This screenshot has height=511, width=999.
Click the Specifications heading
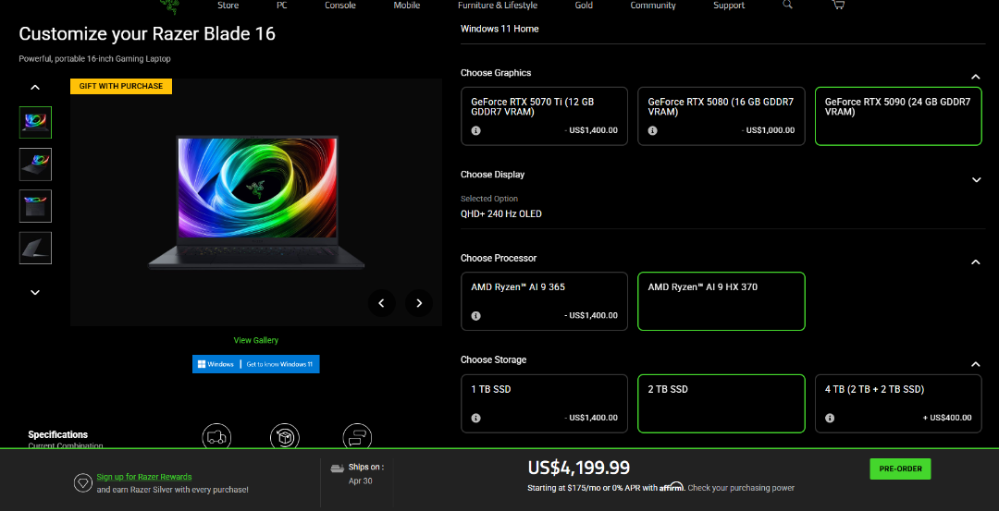(x=58, y=434)
